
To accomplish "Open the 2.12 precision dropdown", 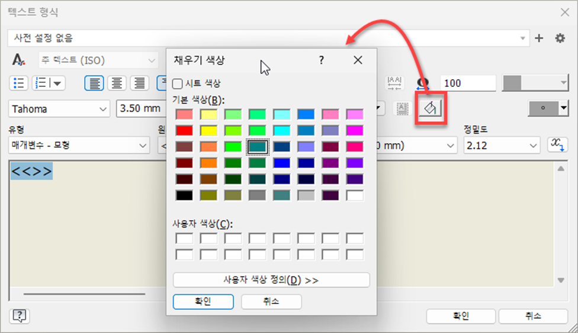I will [502, 146].
